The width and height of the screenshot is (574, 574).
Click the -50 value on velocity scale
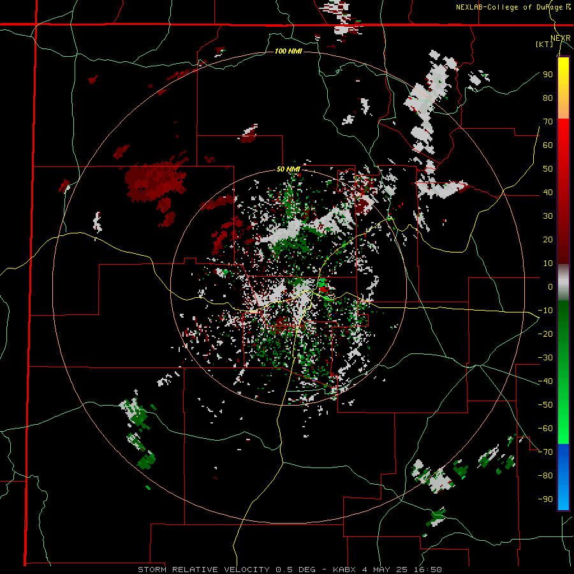[545, 405]
